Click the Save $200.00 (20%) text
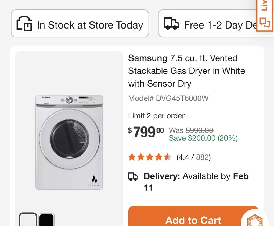The width and height of the screenshot is (274, 226). coord(203,138)
